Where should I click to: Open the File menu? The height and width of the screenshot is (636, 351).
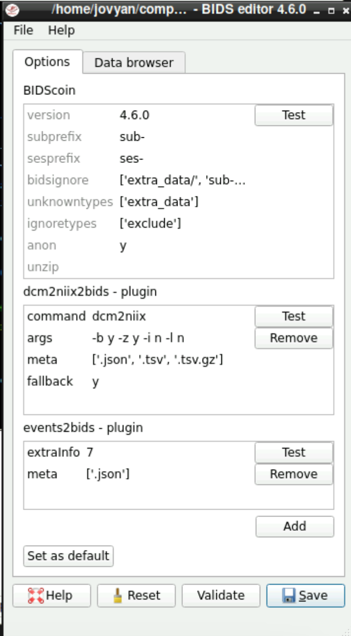[x=23, y=30]
